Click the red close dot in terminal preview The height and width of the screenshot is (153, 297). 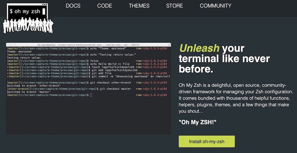8,45
